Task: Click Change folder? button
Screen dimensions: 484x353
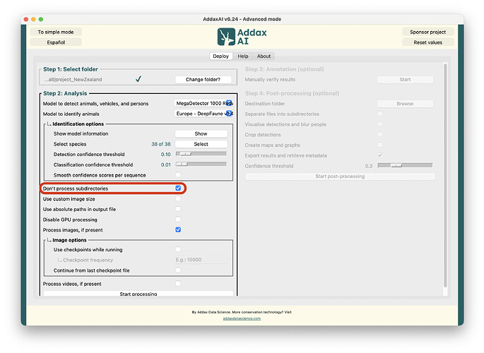Action: coord(203,79)
